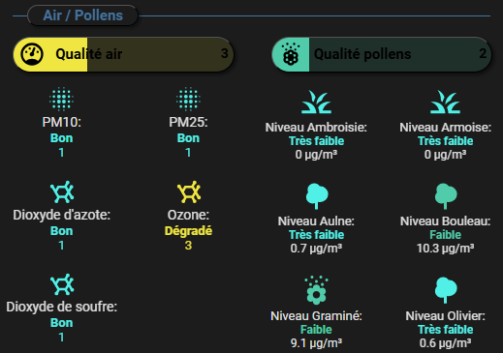The height and width of the screenshot is (353, 503).
Task: Click the PM25 particles icon
Action: [x=188, y=99]
